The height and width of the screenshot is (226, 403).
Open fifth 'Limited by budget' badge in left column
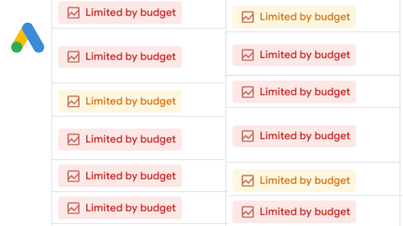tap(131, 176)
